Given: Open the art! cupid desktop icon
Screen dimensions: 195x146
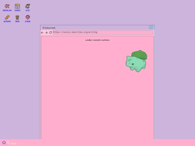Looking at the screenshot, I should (x=27, y=6).
